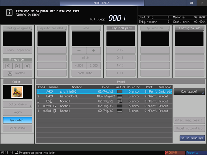Screen dimensions: 207x155
Task: Select tray 1 A4 profile002 row
Action: pos(105,91)
